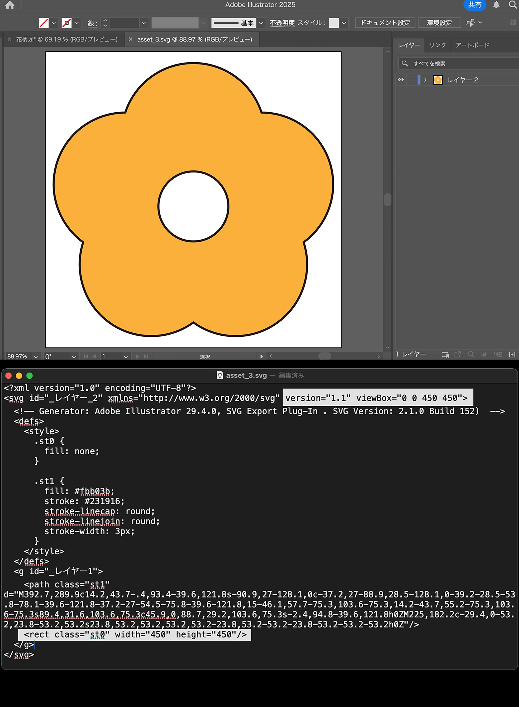Click control bar panel grip icon at right

[513, 23]
